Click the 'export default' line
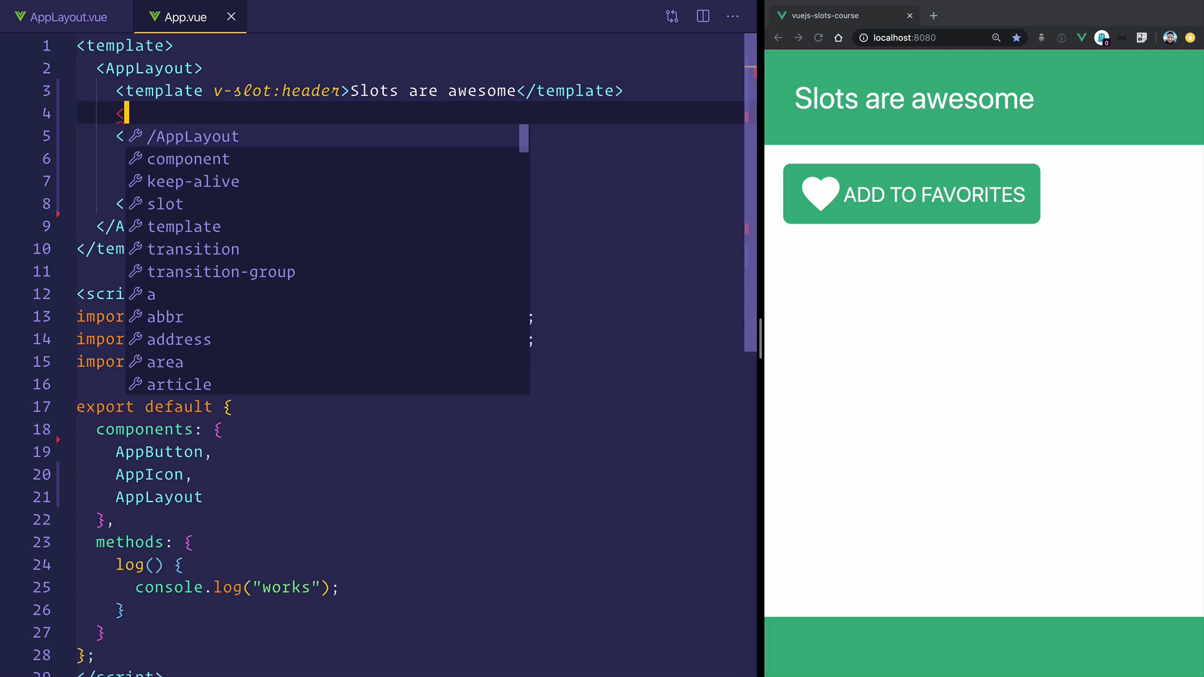Viewport: 1204px width, 677px height. click(154, 407)
